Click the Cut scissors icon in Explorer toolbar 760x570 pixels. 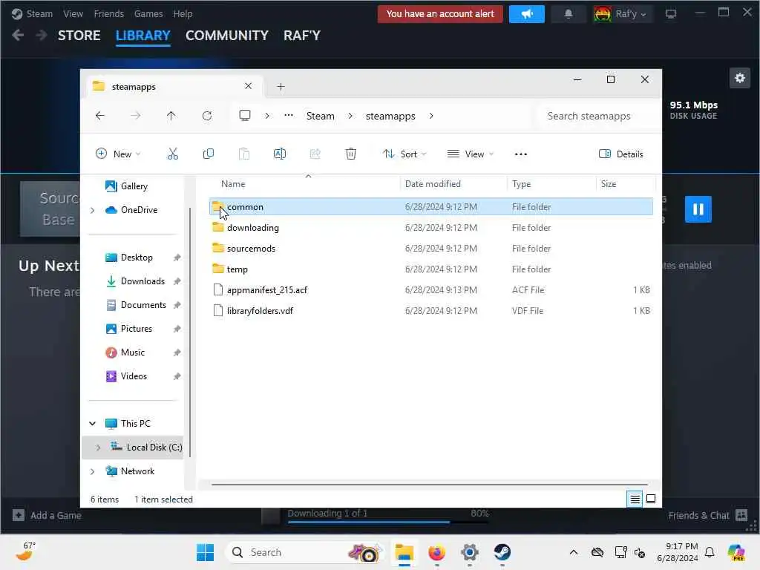pos(172,154)
